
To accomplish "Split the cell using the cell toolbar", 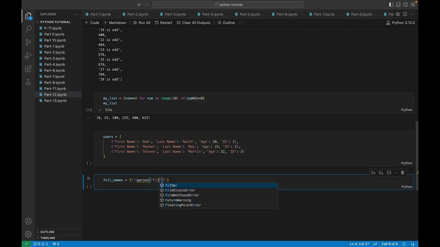I will (x=389, y=173).
